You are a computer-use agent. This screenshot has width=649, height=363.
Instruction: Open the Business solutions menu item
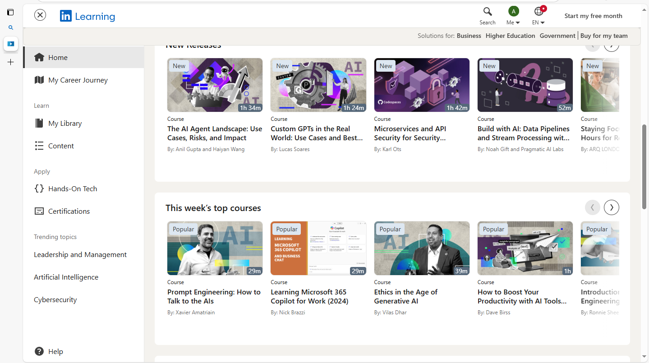coord(469,36)
